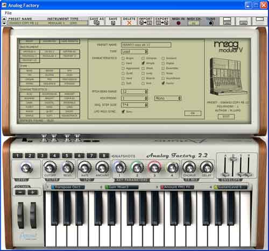Click the Level knob
The image size is (269, 251).
(x=26, y=168)
